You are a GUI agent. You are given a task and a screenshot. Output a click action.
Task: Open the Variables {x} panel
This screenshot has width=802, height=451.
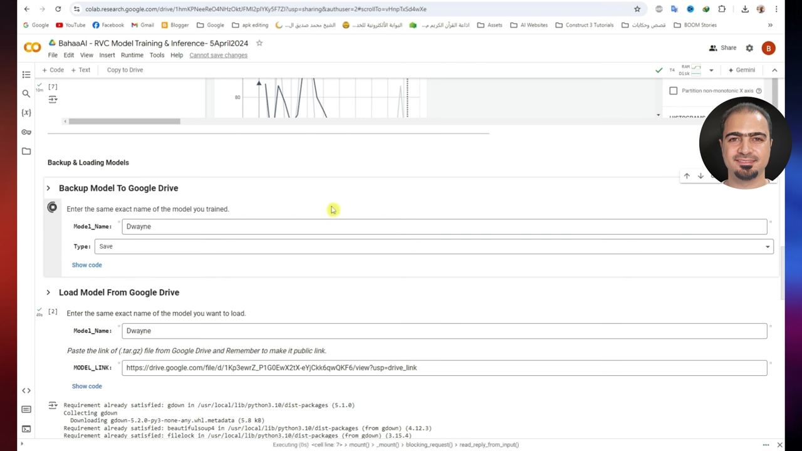pyautogui.click(x=26, y=113)
